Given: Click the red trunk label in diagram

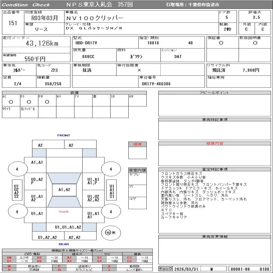Looking at the screenshot, I should tap(64, 212).
